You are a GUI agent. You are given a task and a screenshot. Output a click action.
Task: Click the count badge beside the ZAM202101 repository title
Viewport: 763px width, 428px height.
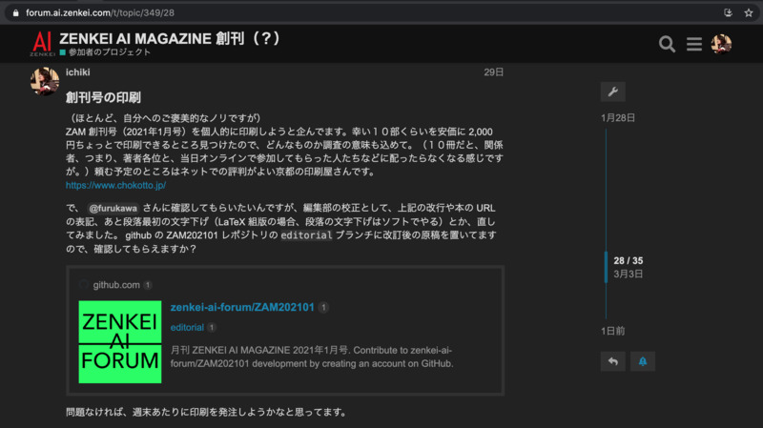(x=323, y=307)
